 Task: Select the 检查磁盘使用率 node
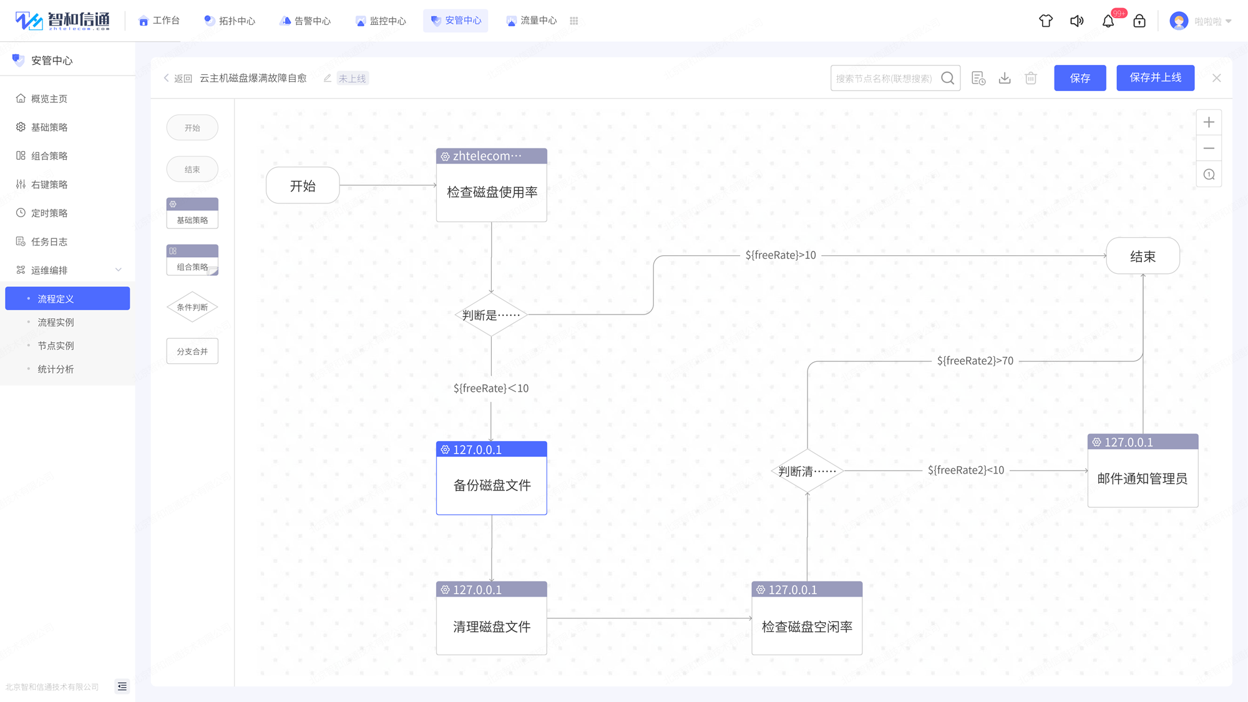pos(492,185)
